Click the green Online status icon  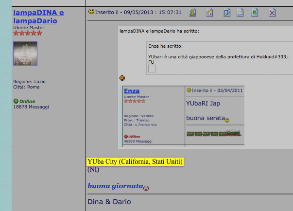pyautogui.click(x=16, y=101)
